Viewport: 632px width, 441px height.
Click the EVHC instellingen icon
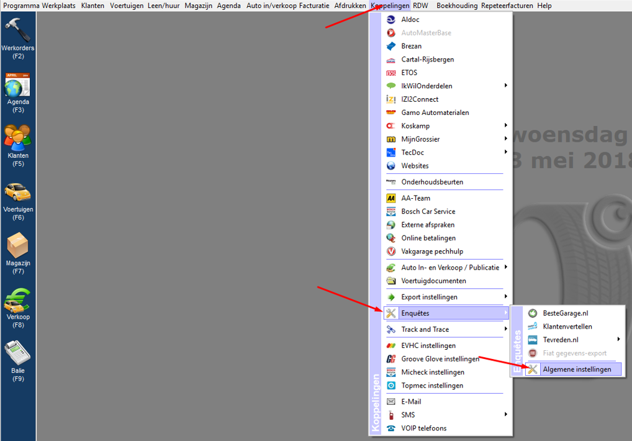coord(391,345)
